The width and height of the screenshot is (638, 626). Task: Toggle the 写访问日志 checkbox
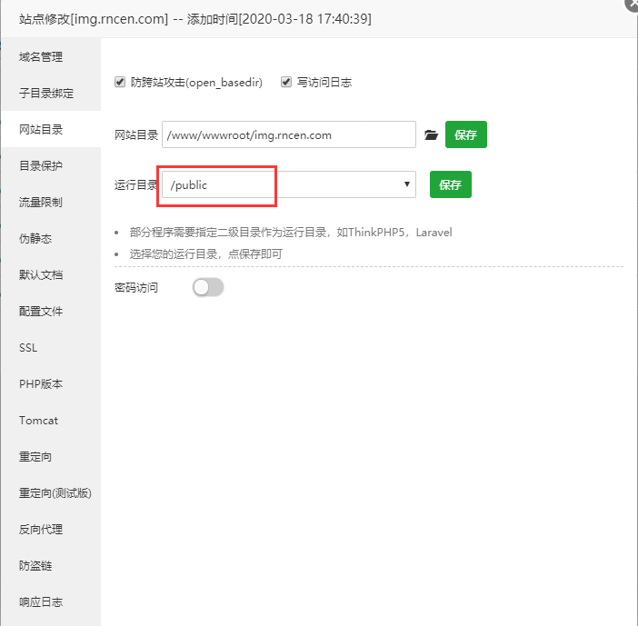point(286,82)
